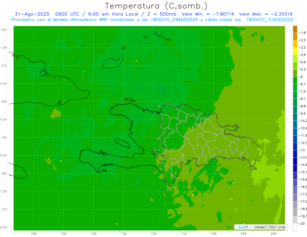Screen dimensions: 307x237
Task: Click the "-1.8" colorbar label
Action: 302,33
